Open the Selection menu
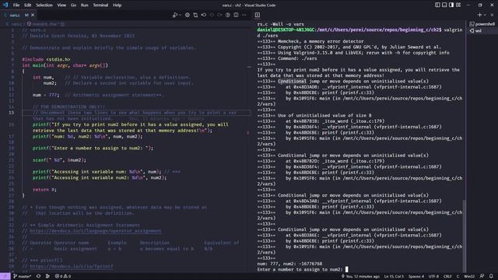 pyautogui.click(x=44, y=5)
